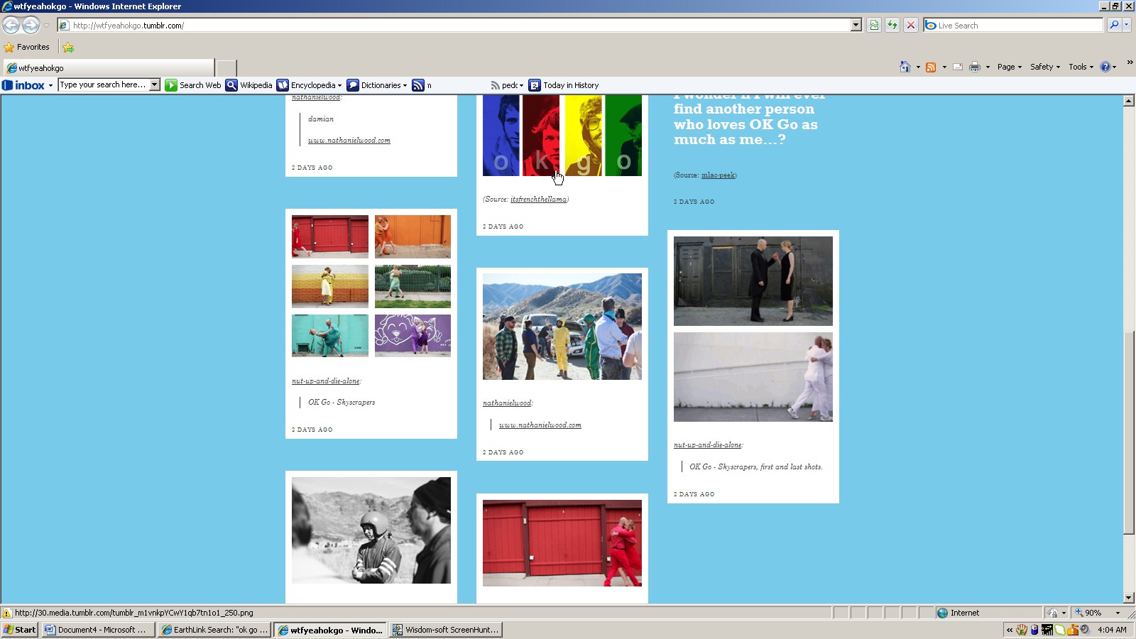Open a new blank tab
Image resolution: width=1136 pixels, height=639 pixels.
coord(226,68)
